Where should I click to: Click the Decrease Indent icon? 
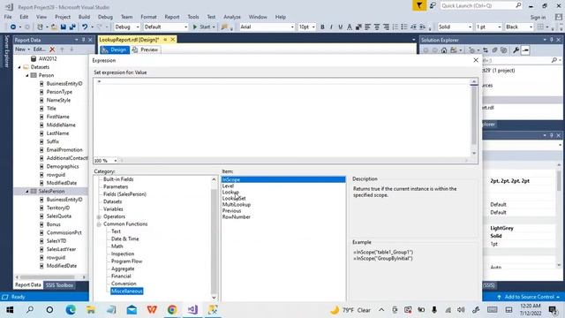coord(413,27)
